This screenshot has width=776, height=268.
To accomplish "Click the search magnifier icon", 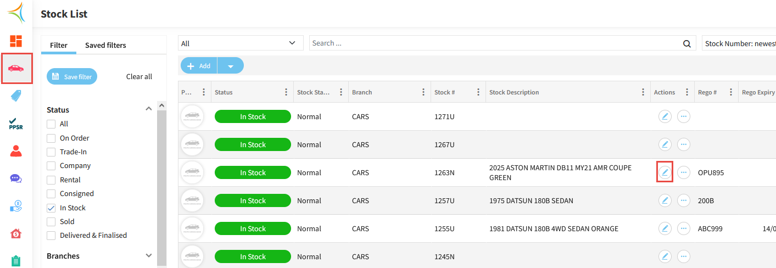I will click(686, 44).
